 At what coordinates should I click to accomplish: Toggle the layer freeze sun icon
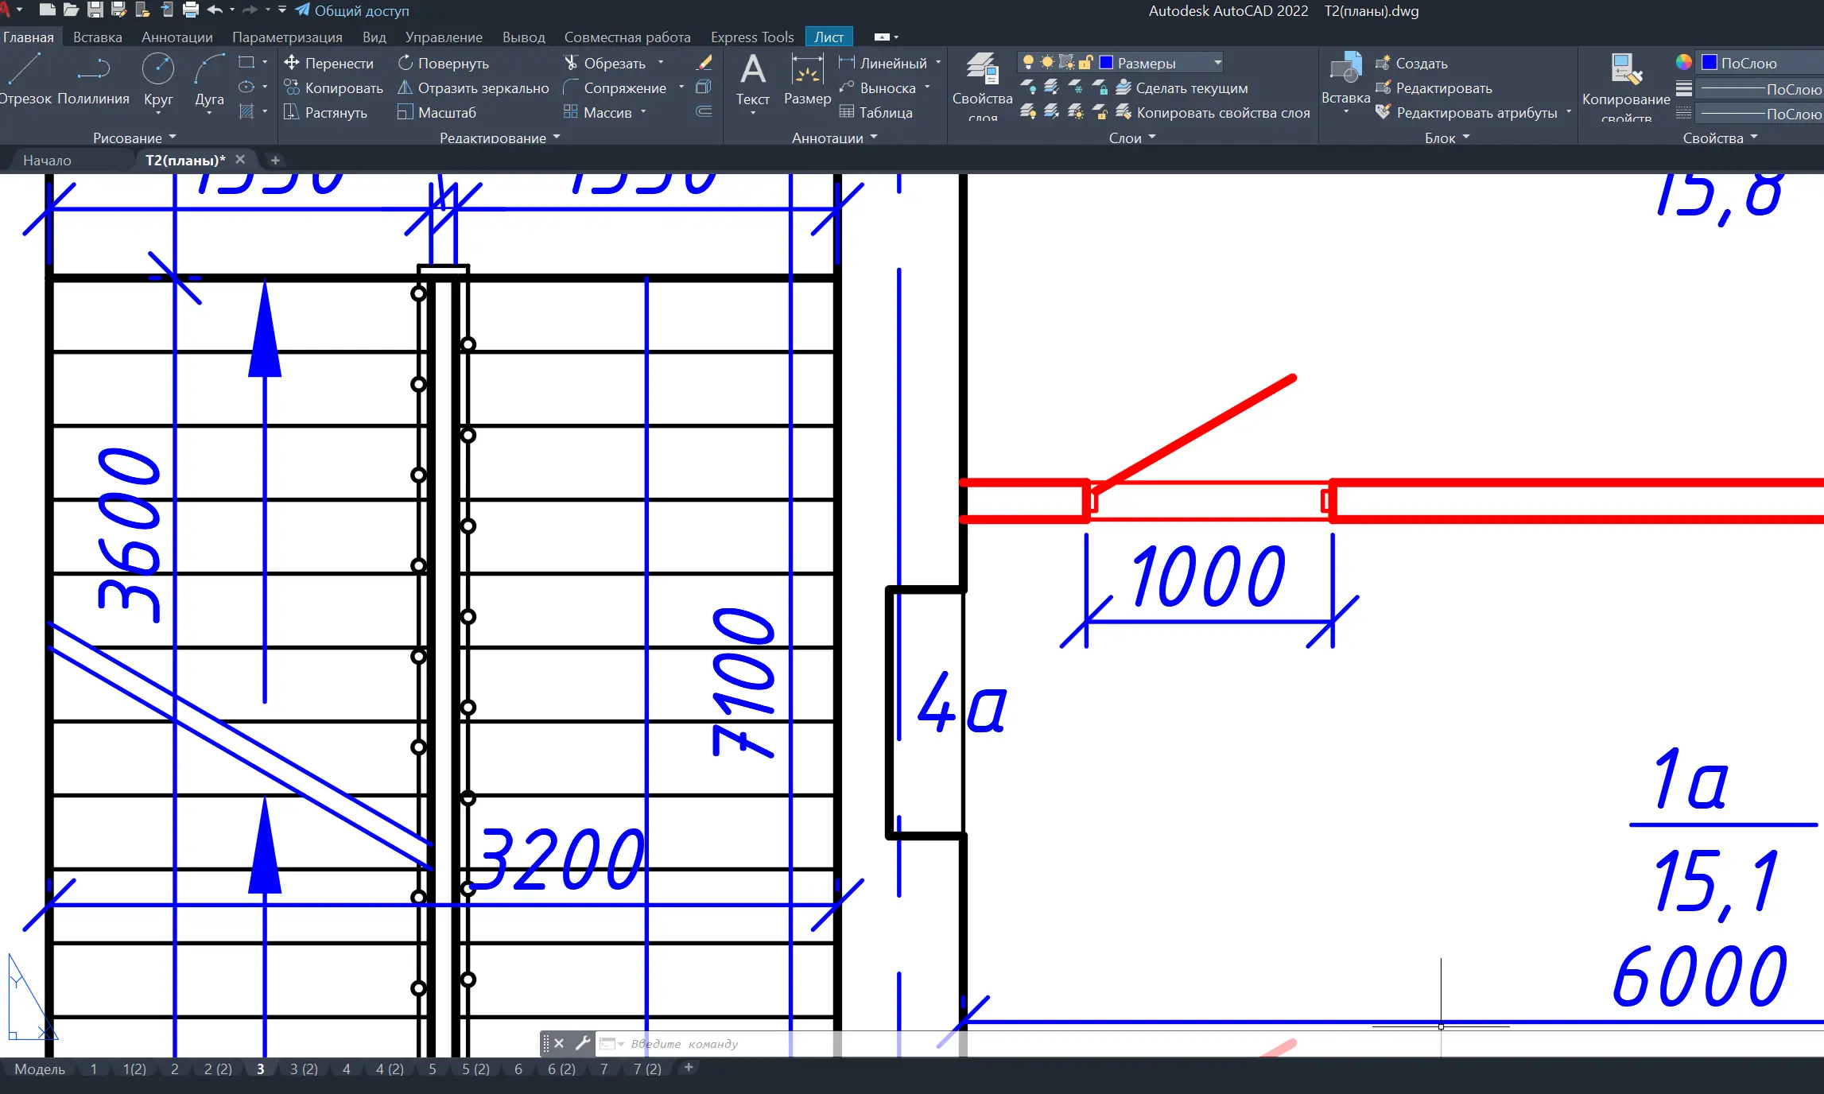(x=1047, y=62)
